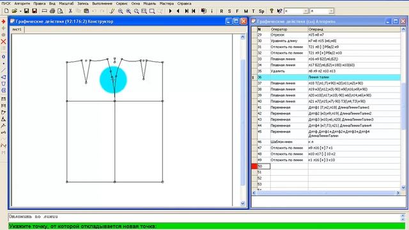Open the Модель menu

150,4
